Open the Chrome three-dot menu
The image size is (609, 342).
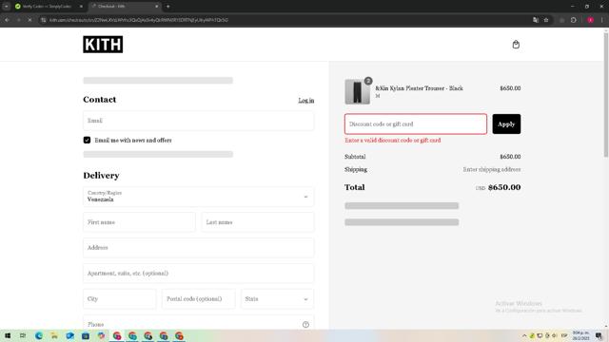pyautogui.click(x=602, y=20)
